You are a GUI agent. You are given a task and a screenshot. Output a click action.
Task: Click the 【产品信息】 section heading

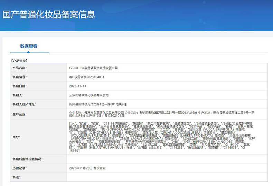(21, 61)
